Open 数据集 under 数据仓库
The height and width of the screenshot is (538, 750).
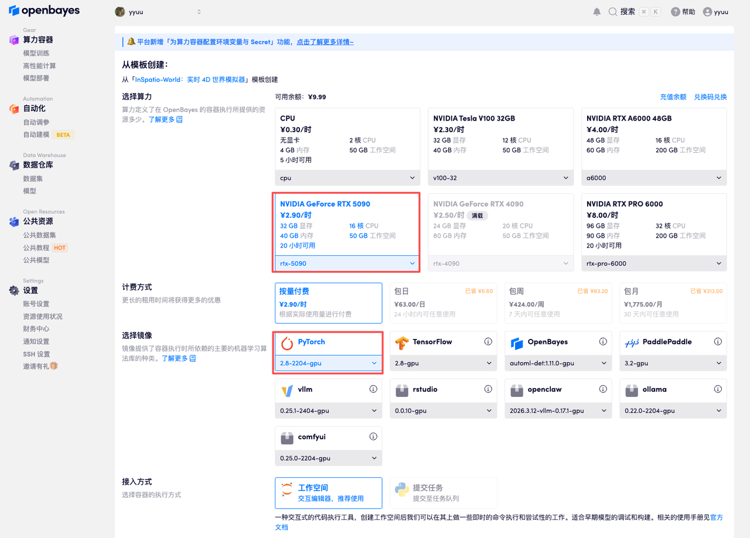(33, 179)
